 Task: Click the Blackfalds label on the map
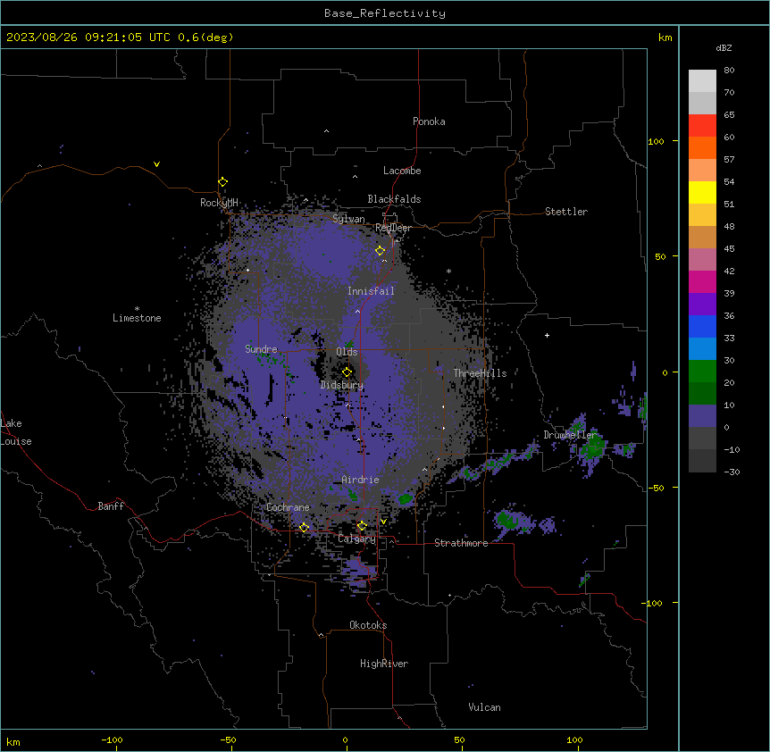click(394, 199)
